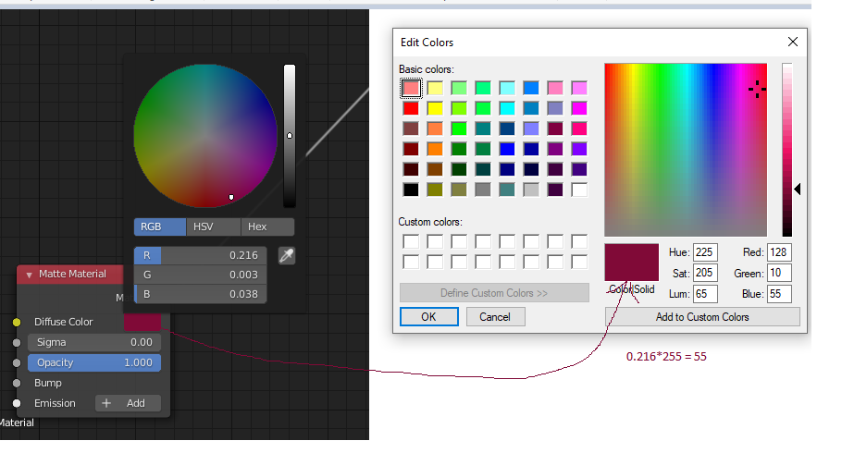
Task: Click the first empty custom color slot
Action: pyautogui.click(x=411, y=242)
